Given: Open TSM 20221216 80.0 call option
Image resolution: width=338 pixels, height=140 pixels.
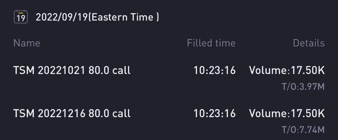Looking at the screenshot, I should (x=72, y=113).
